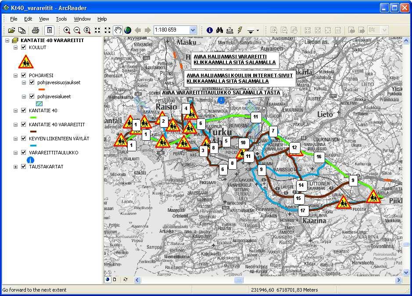Click route marker number 17 on the map
The height and width of the screenshot is (296, 412).
pos(303,210)
